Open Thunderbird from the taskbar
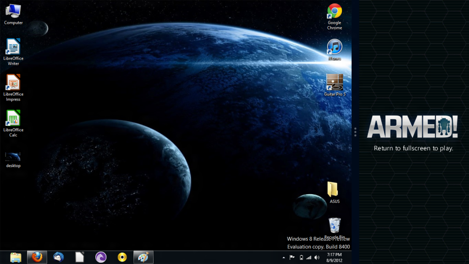The width and height of the screenshot is (469, 264). 58,257
